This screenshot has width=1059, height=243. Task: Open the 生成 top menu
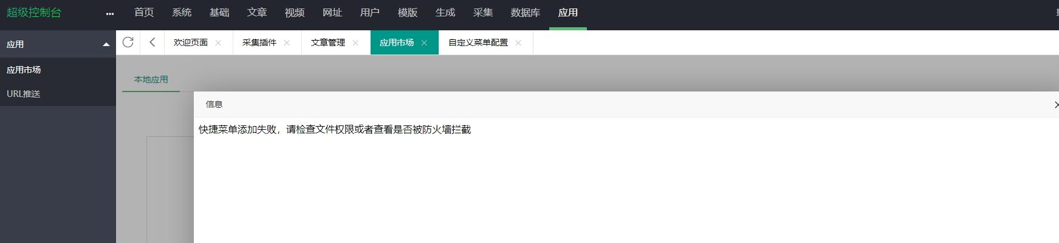point(445,13)
